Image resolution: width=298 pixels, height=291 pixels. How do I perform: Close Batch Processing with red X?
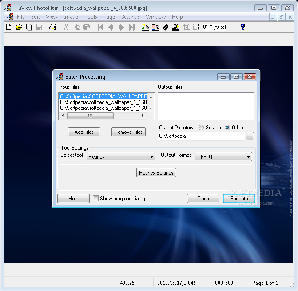click(x=250, y=77)
